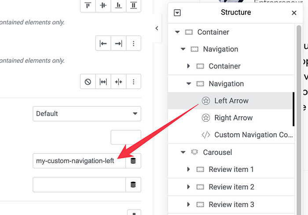Collapse the top-level Container
The width and height of the screenshot is (308, 215).
coord(177,32)
